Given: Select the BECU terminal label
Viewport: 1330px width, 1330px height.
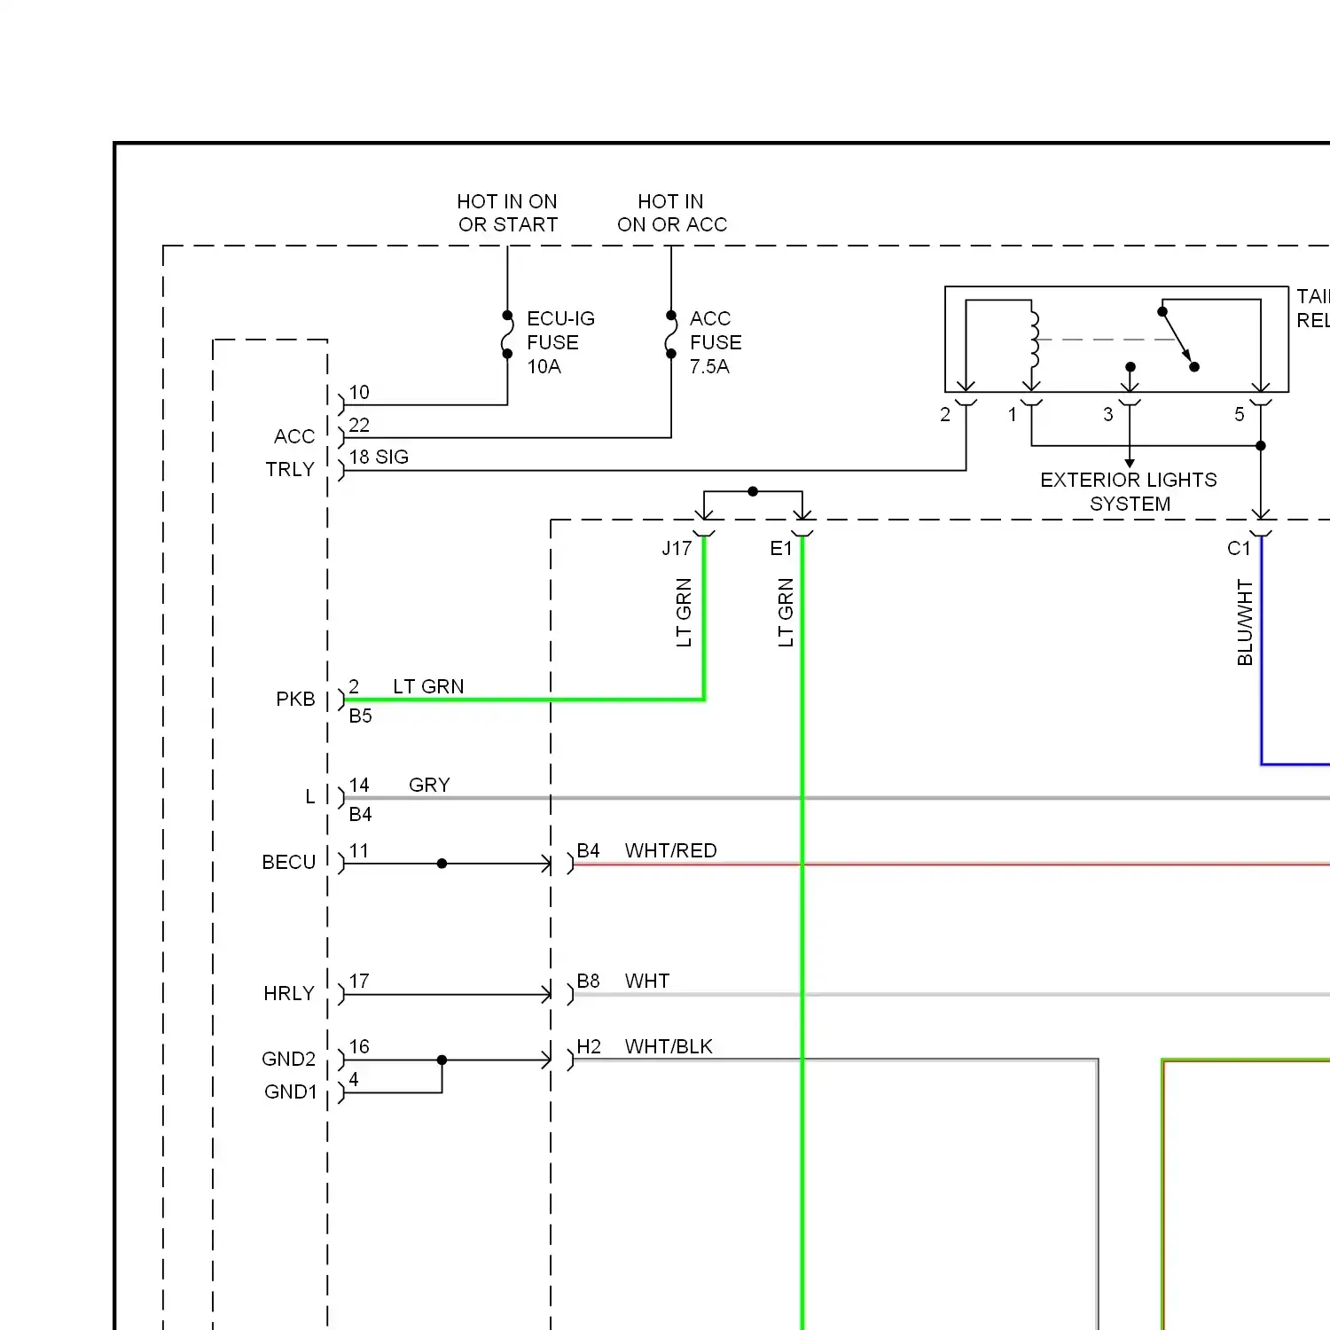Looking at the screenshot, I should pyautogui.click(x=288, y=862).
